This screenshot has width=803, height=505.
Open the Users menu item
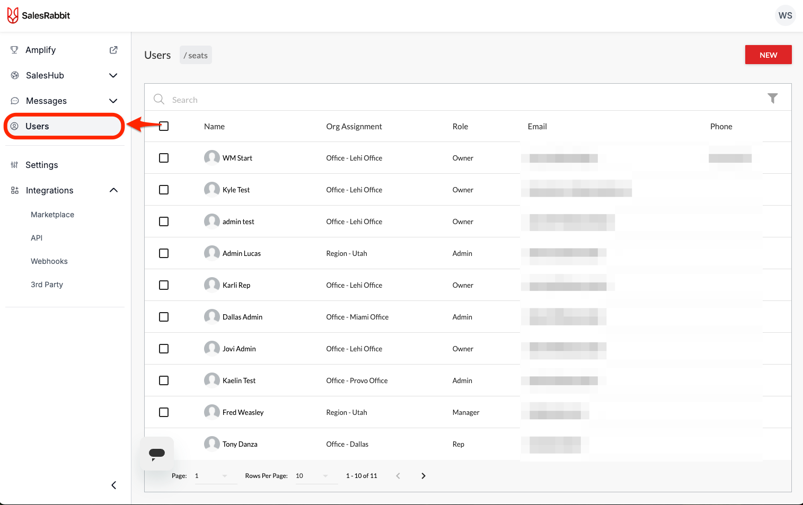64,126
